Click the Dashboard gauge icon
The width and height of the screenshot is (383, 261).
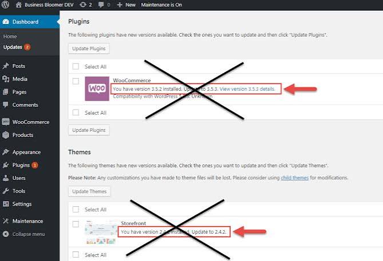coord(6,22)
